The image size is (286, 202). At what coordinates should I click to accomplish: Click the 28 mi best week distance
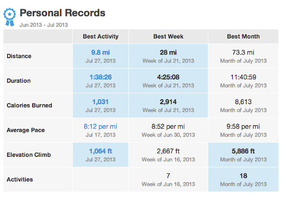[x=168, y=52]
